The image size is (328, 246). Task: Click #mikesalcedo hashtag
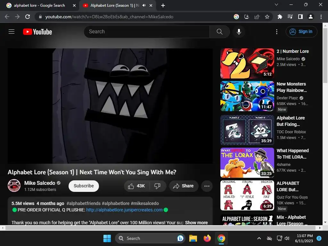coord(145,203)
